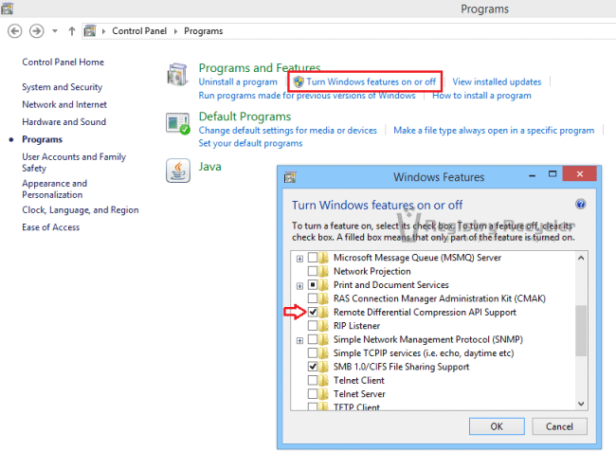The image size is (616, 451).
Task: Expand Microsoft Message Queue (MSMQ) Server node
Action: (299, 259)
